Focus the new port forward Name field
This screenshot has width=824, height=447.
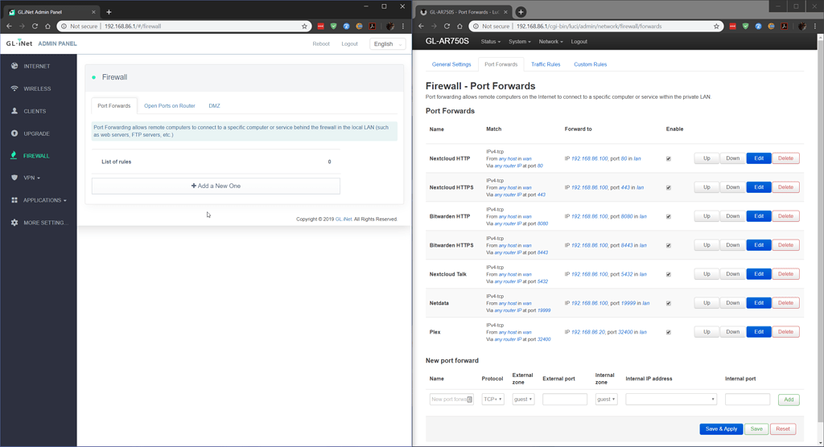[451, 400]
